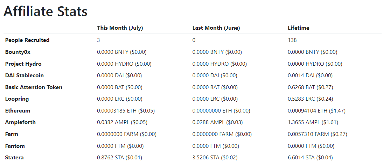This screenshot has width=383, height=166.
Task: Select June 0.0000 HYDRO value
Action: pos(220,64)
